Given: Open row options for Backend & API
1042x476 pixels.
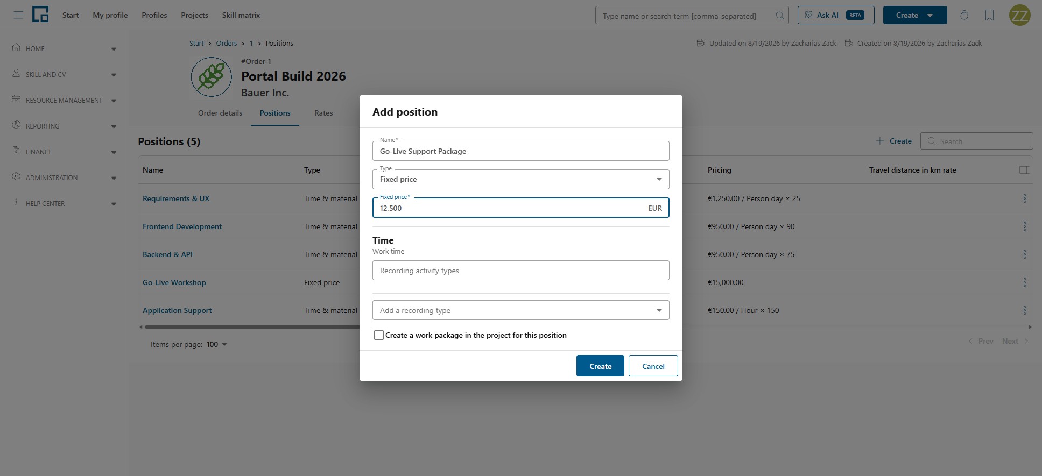Looking at the screenshot, I should [1024, 254].
